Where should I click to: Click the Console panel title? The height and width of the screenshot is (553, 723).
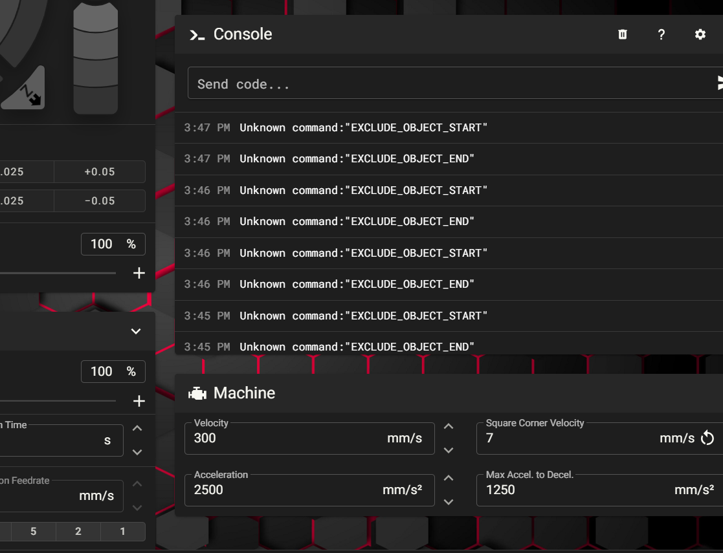pos(243,34)
